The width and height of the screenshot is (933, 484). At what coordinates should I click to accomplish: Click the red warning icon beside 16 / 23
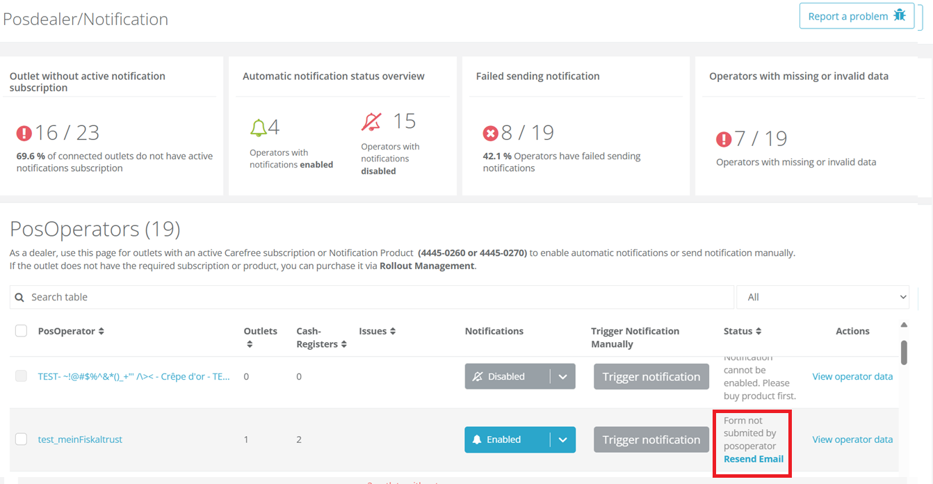[24, 133]
